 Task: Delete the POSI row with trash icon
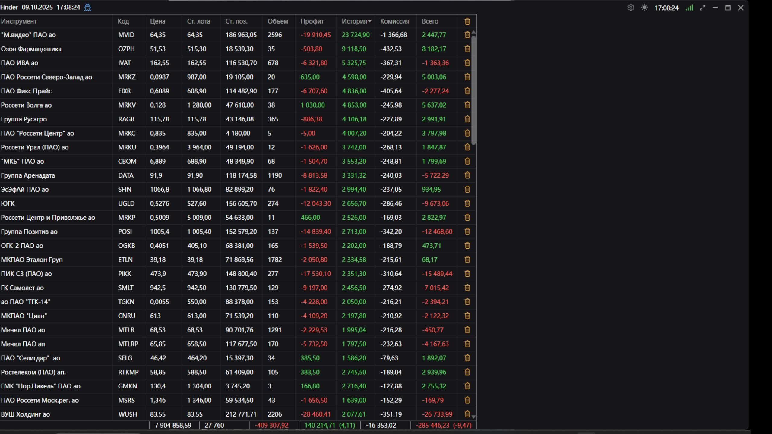[x=467, y=231]
